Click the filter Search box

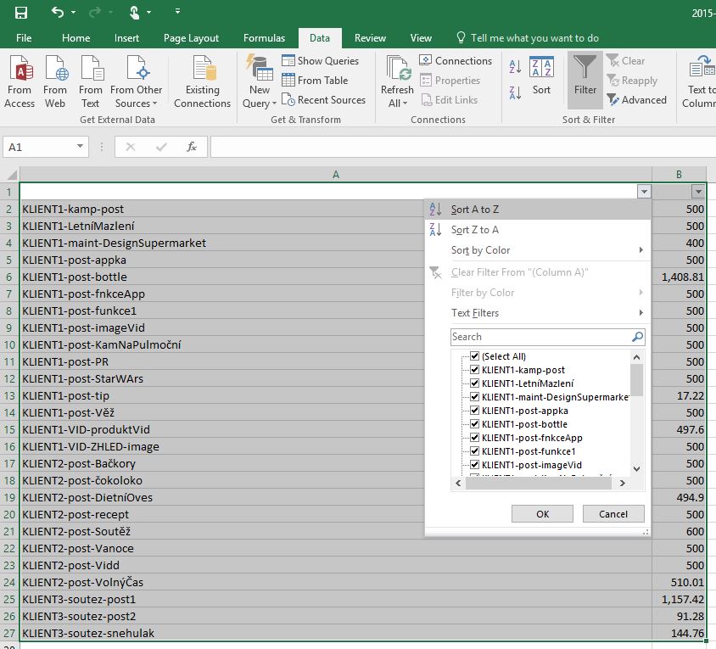click(x=547, y=337)
